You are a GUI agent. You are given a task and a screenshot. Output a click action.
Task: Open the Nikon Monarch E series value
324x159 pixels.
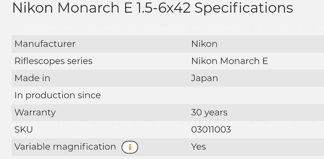tap(229, 61)
